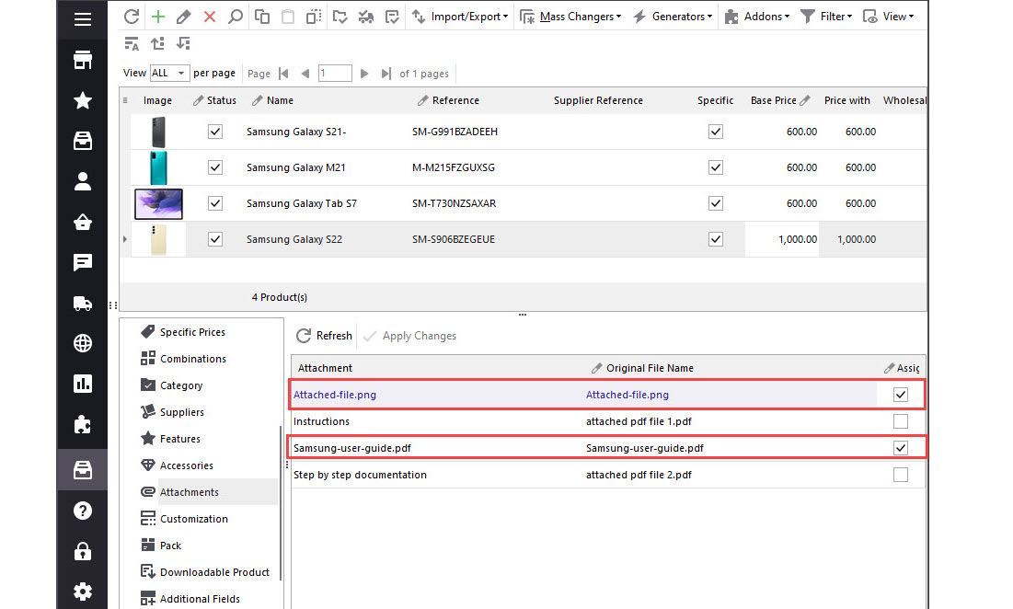Click the store icon in sidebar
Image resolution: width=1013 pixels, height=609 pixels.
coord(83,60)
